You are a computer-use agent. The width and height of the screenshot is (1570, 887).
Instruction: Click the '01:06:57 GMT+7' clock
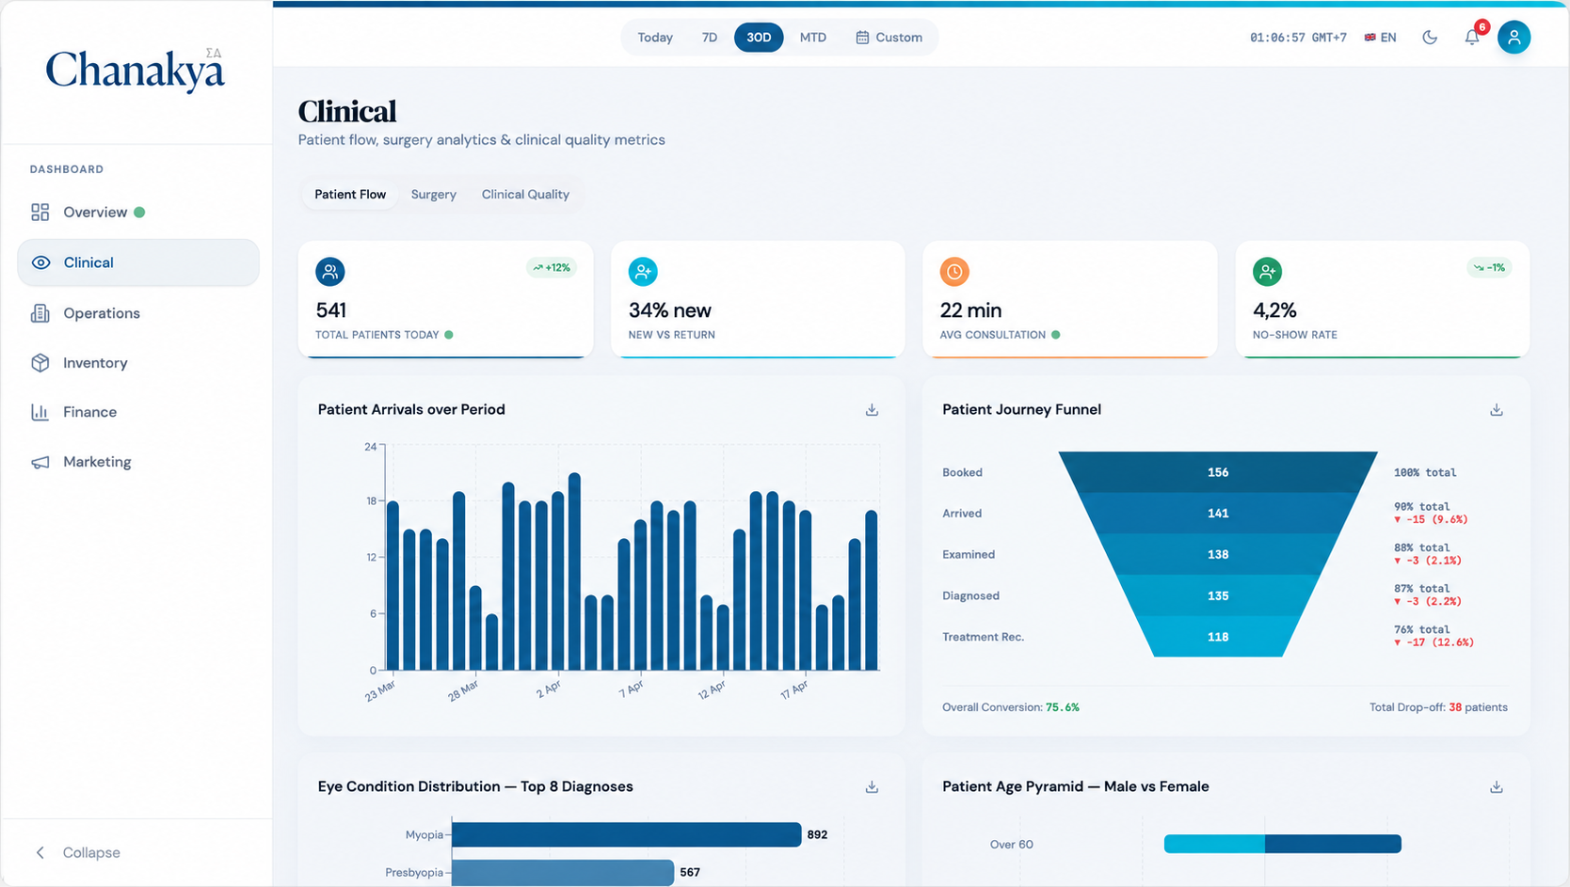(x=1298, y=38)
